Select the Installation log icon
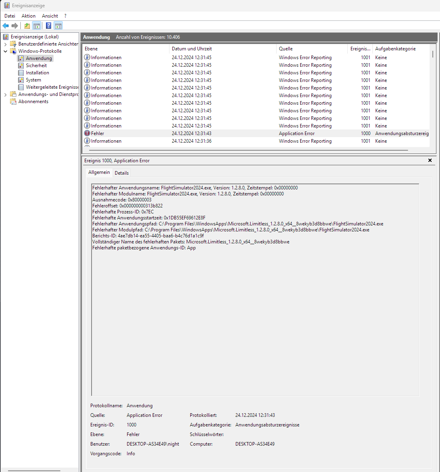Viewport: 440px width, 472px height. click(x=21, y=72)
